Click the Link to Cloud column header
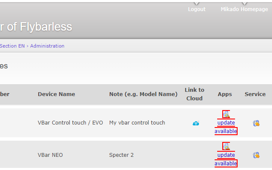The width and height of the screenshot is (272, 170). [195, 94]
